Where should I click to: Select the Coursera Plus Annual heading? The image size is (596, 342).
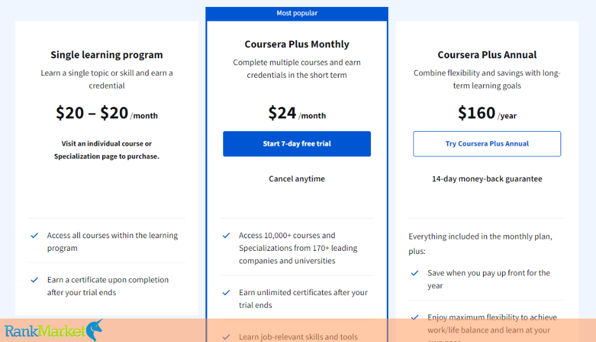[487, 55]
